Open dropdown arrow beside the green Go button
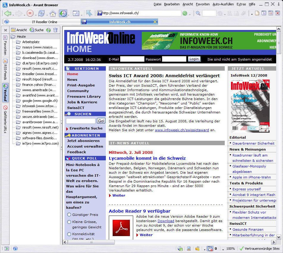The height and width of the screenshot is (253, 283). 190,15
